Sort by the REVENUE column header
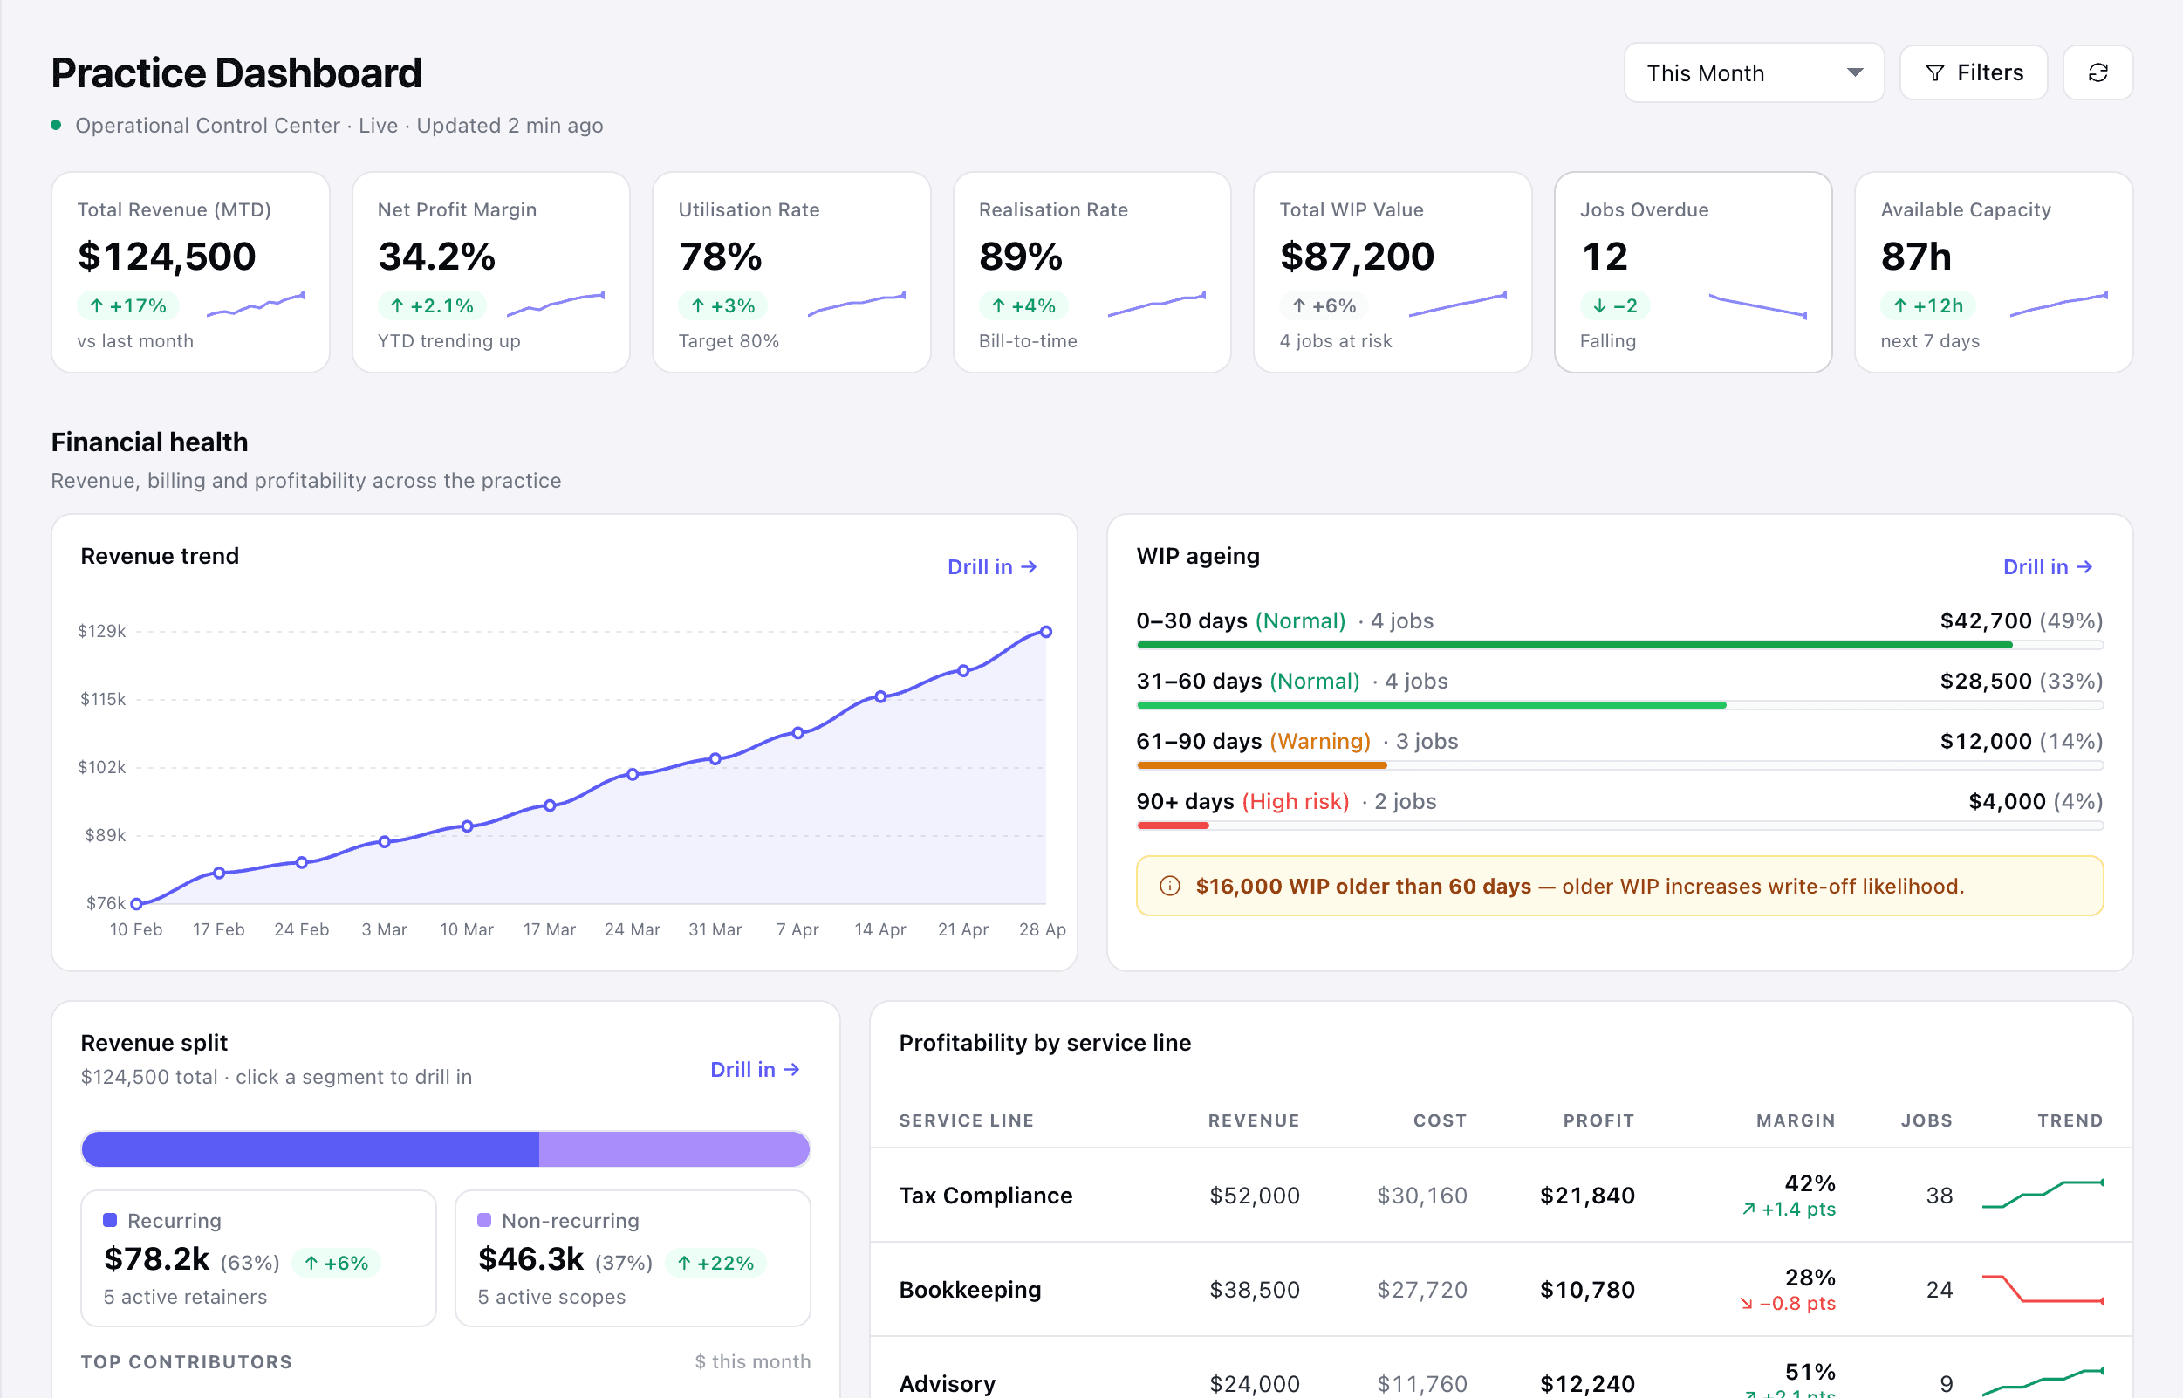The width and height of the screenshot is (2183, 1398). click(1254, 1120)
